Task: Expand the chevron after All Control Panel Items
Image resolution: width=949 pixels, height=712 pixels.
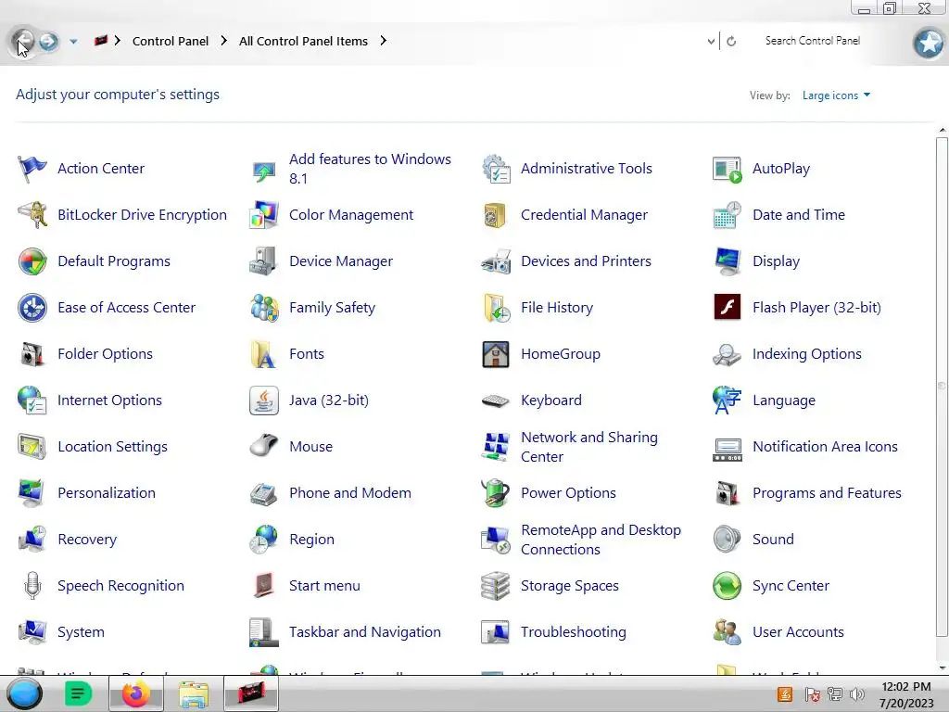Action: 383,41
